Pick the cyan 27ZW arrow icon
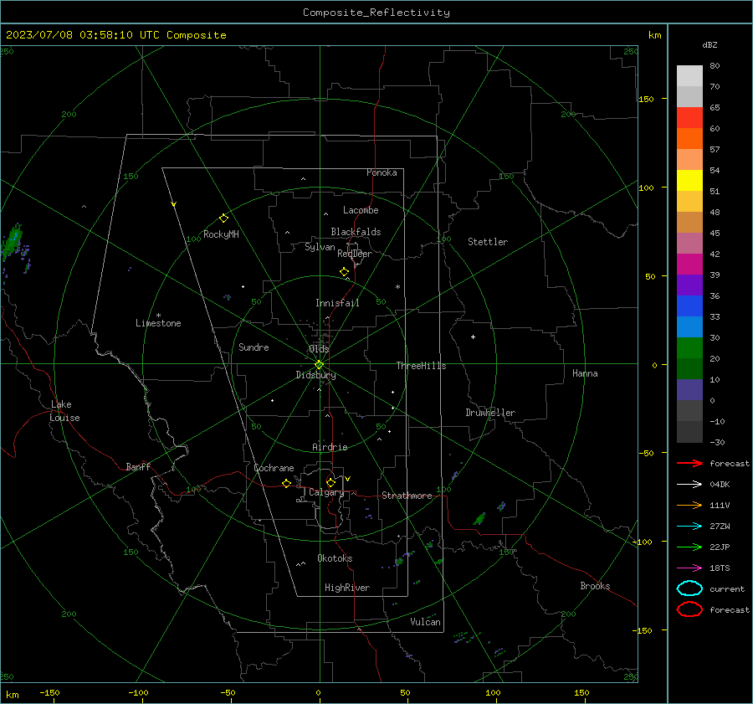 689,527
